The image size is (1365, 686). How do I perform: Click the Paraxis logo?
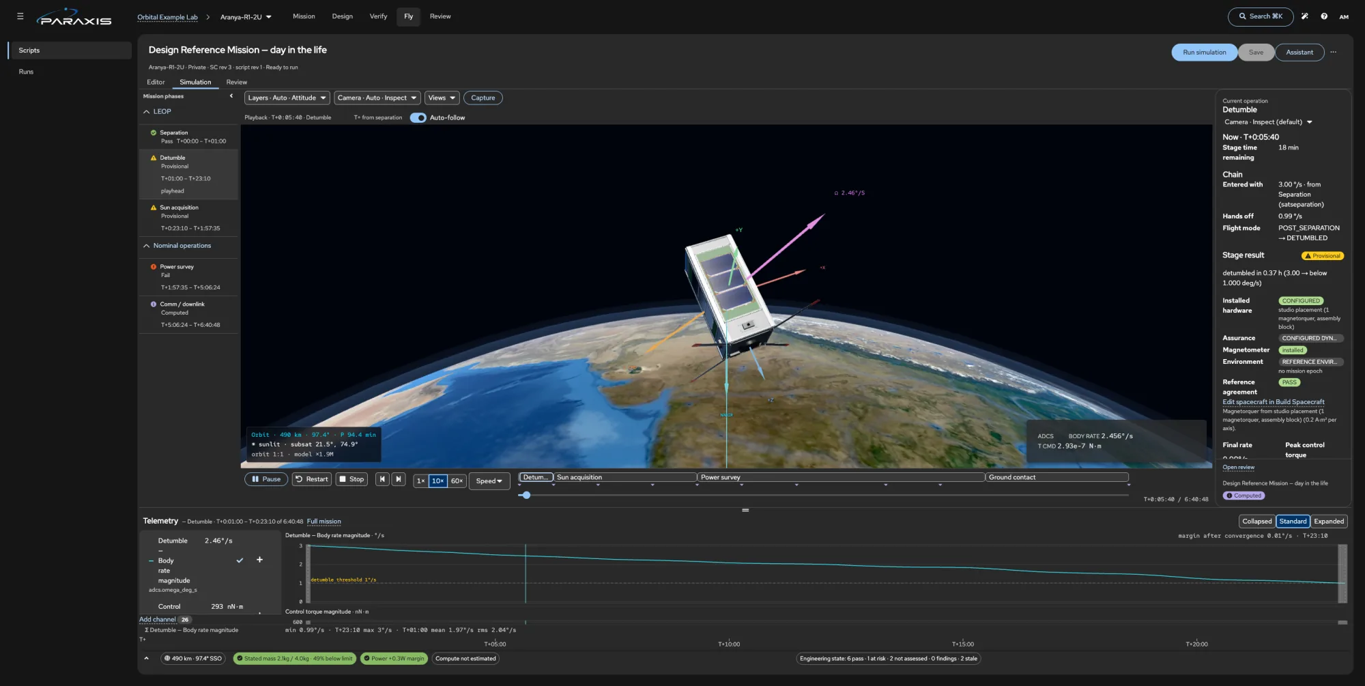coord(74,17)
